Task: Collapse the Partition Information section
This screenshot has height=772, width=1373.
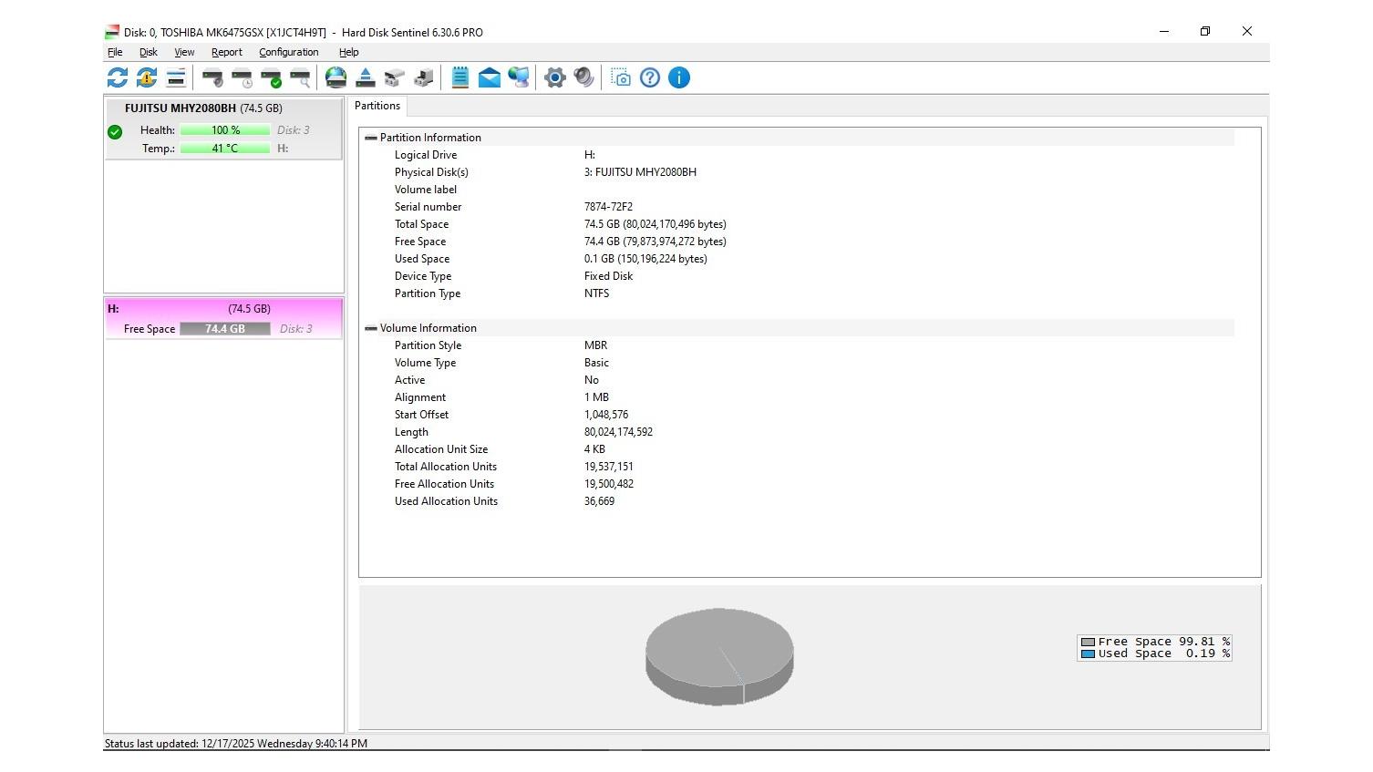Action: (371, 138)
